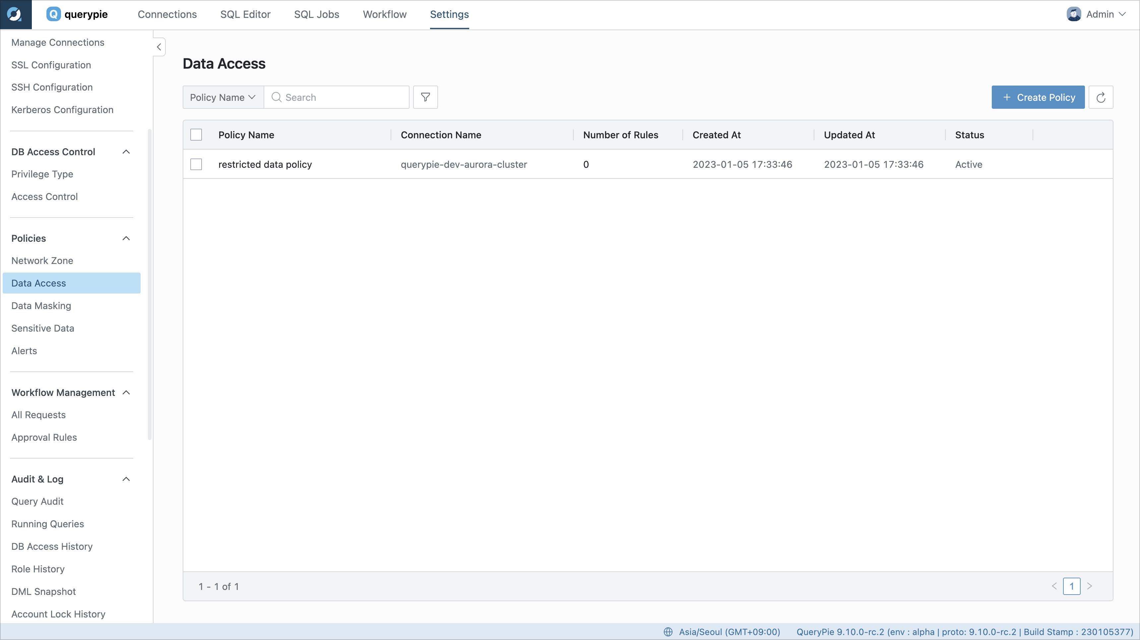The image size is (1140, 640).
Task: Open the Connections tab
Action: coord(167,14)
